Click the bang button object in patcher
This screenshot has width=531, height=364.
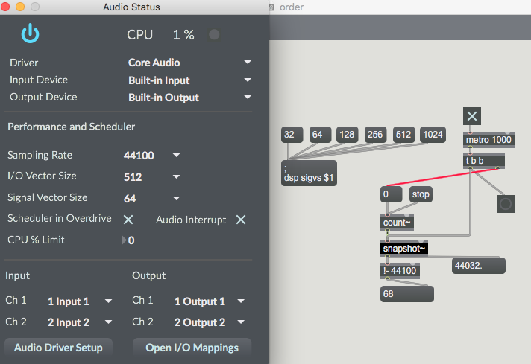pyautogui.click(x=506, y=204)
